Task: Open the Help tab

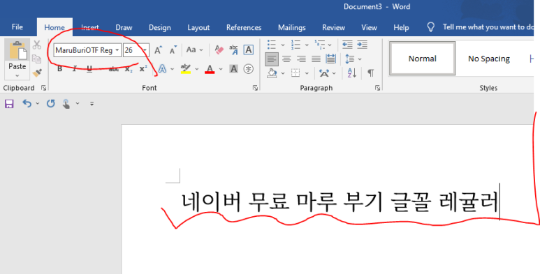Action: pos(401,27)
